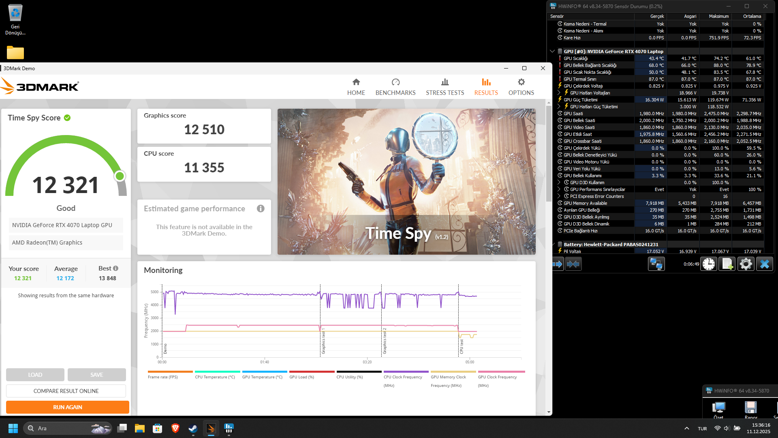
Task: Switch to HWiNFO taskbar icon
Action: pyautogui.click(x=229, y=428)
